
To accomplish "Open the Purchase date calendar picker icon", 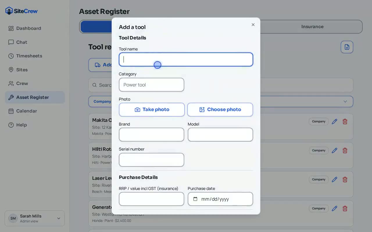I will coord(195,199).
